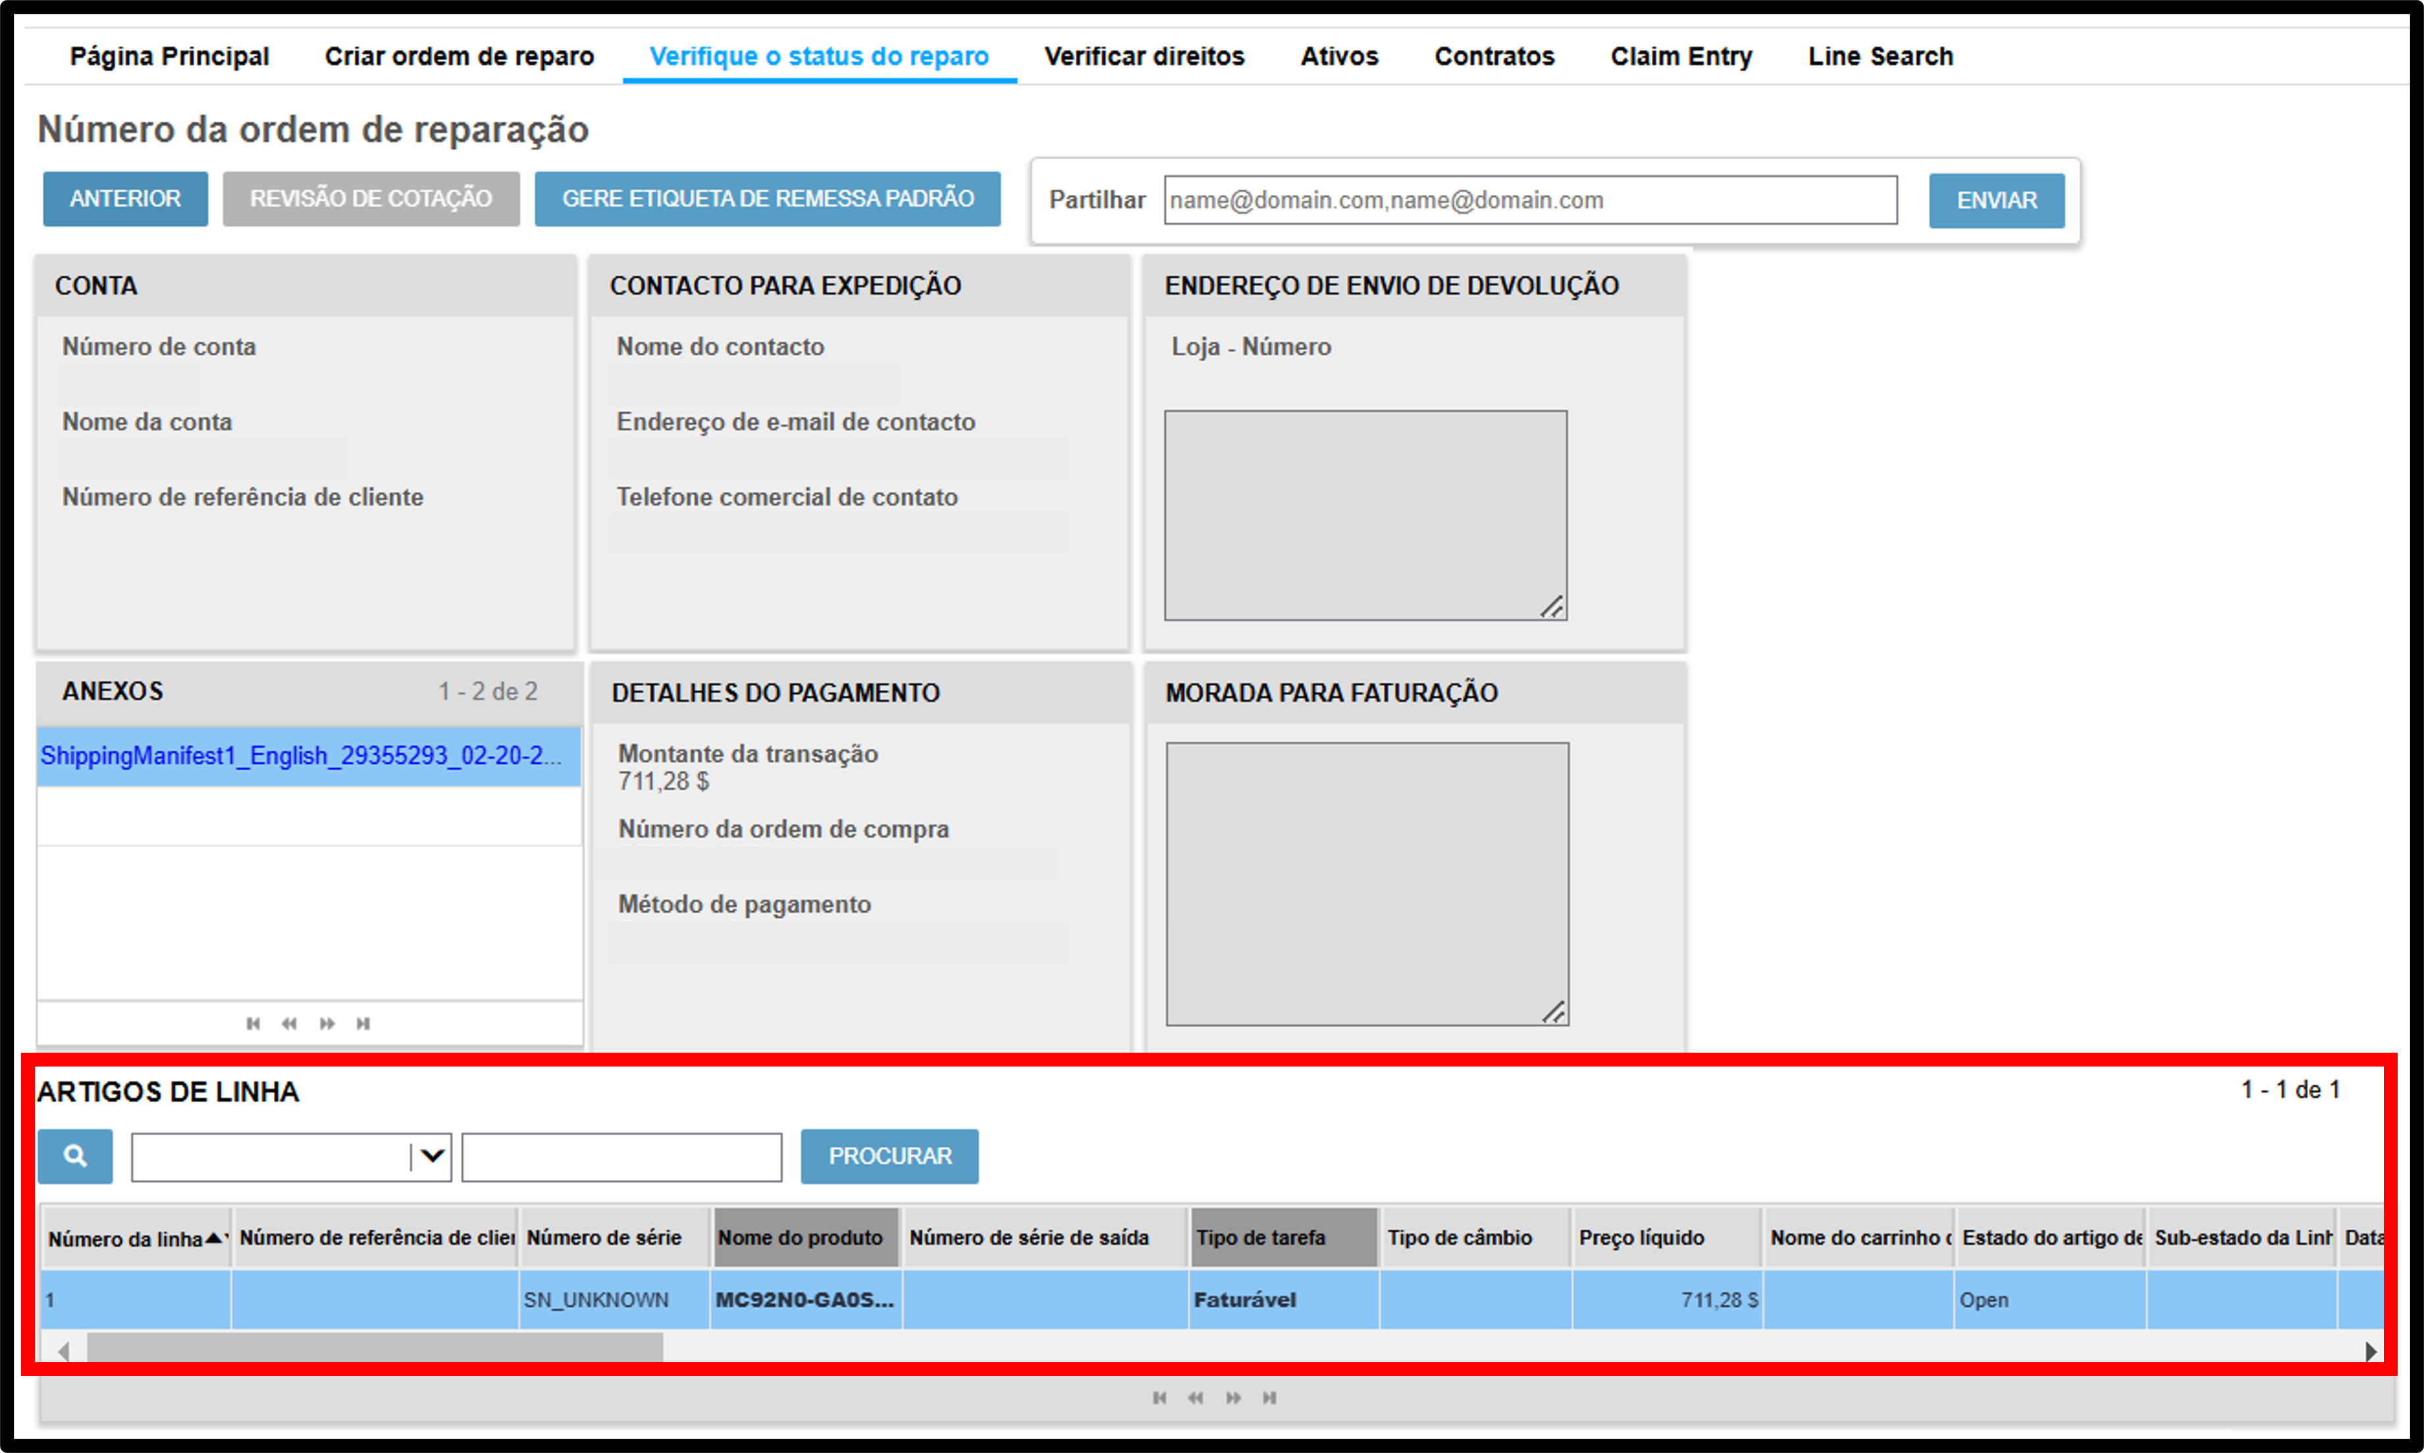
Task: Open the line items search field dropdown
Action: (x=432, y=1156)
